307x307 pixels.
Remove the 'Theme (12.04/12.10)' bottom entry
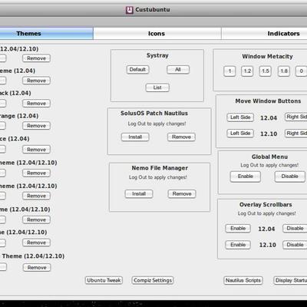pos(37,268)
